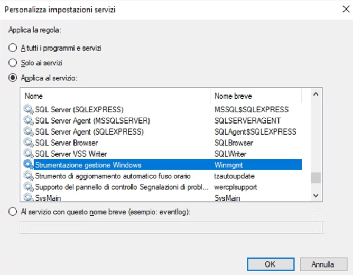Confirm with the OK button

[271, 264]
